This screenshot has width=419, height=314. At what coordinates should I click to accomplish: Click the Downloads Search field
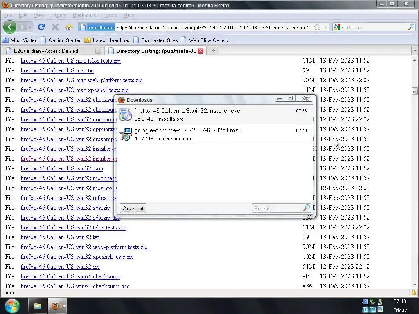(x=277, y=208)
